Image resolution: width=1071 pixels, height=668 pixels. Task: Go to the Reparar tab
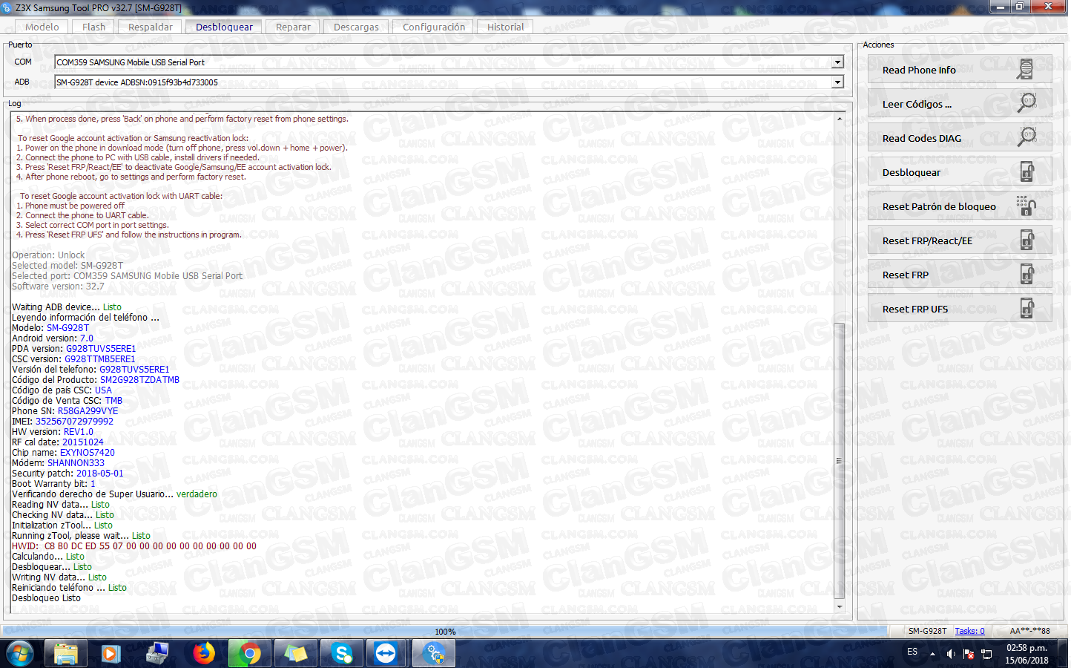(x=293, y=27)
